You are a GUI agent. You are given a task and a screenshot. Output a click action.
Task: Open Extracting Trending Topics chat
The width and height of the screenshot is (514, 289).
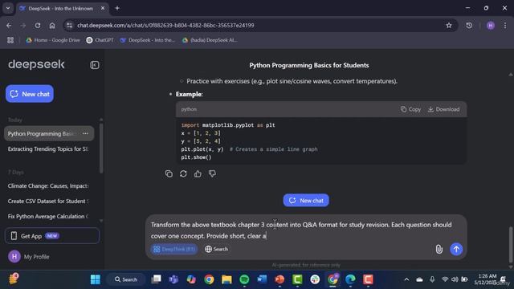pos(48,149)
